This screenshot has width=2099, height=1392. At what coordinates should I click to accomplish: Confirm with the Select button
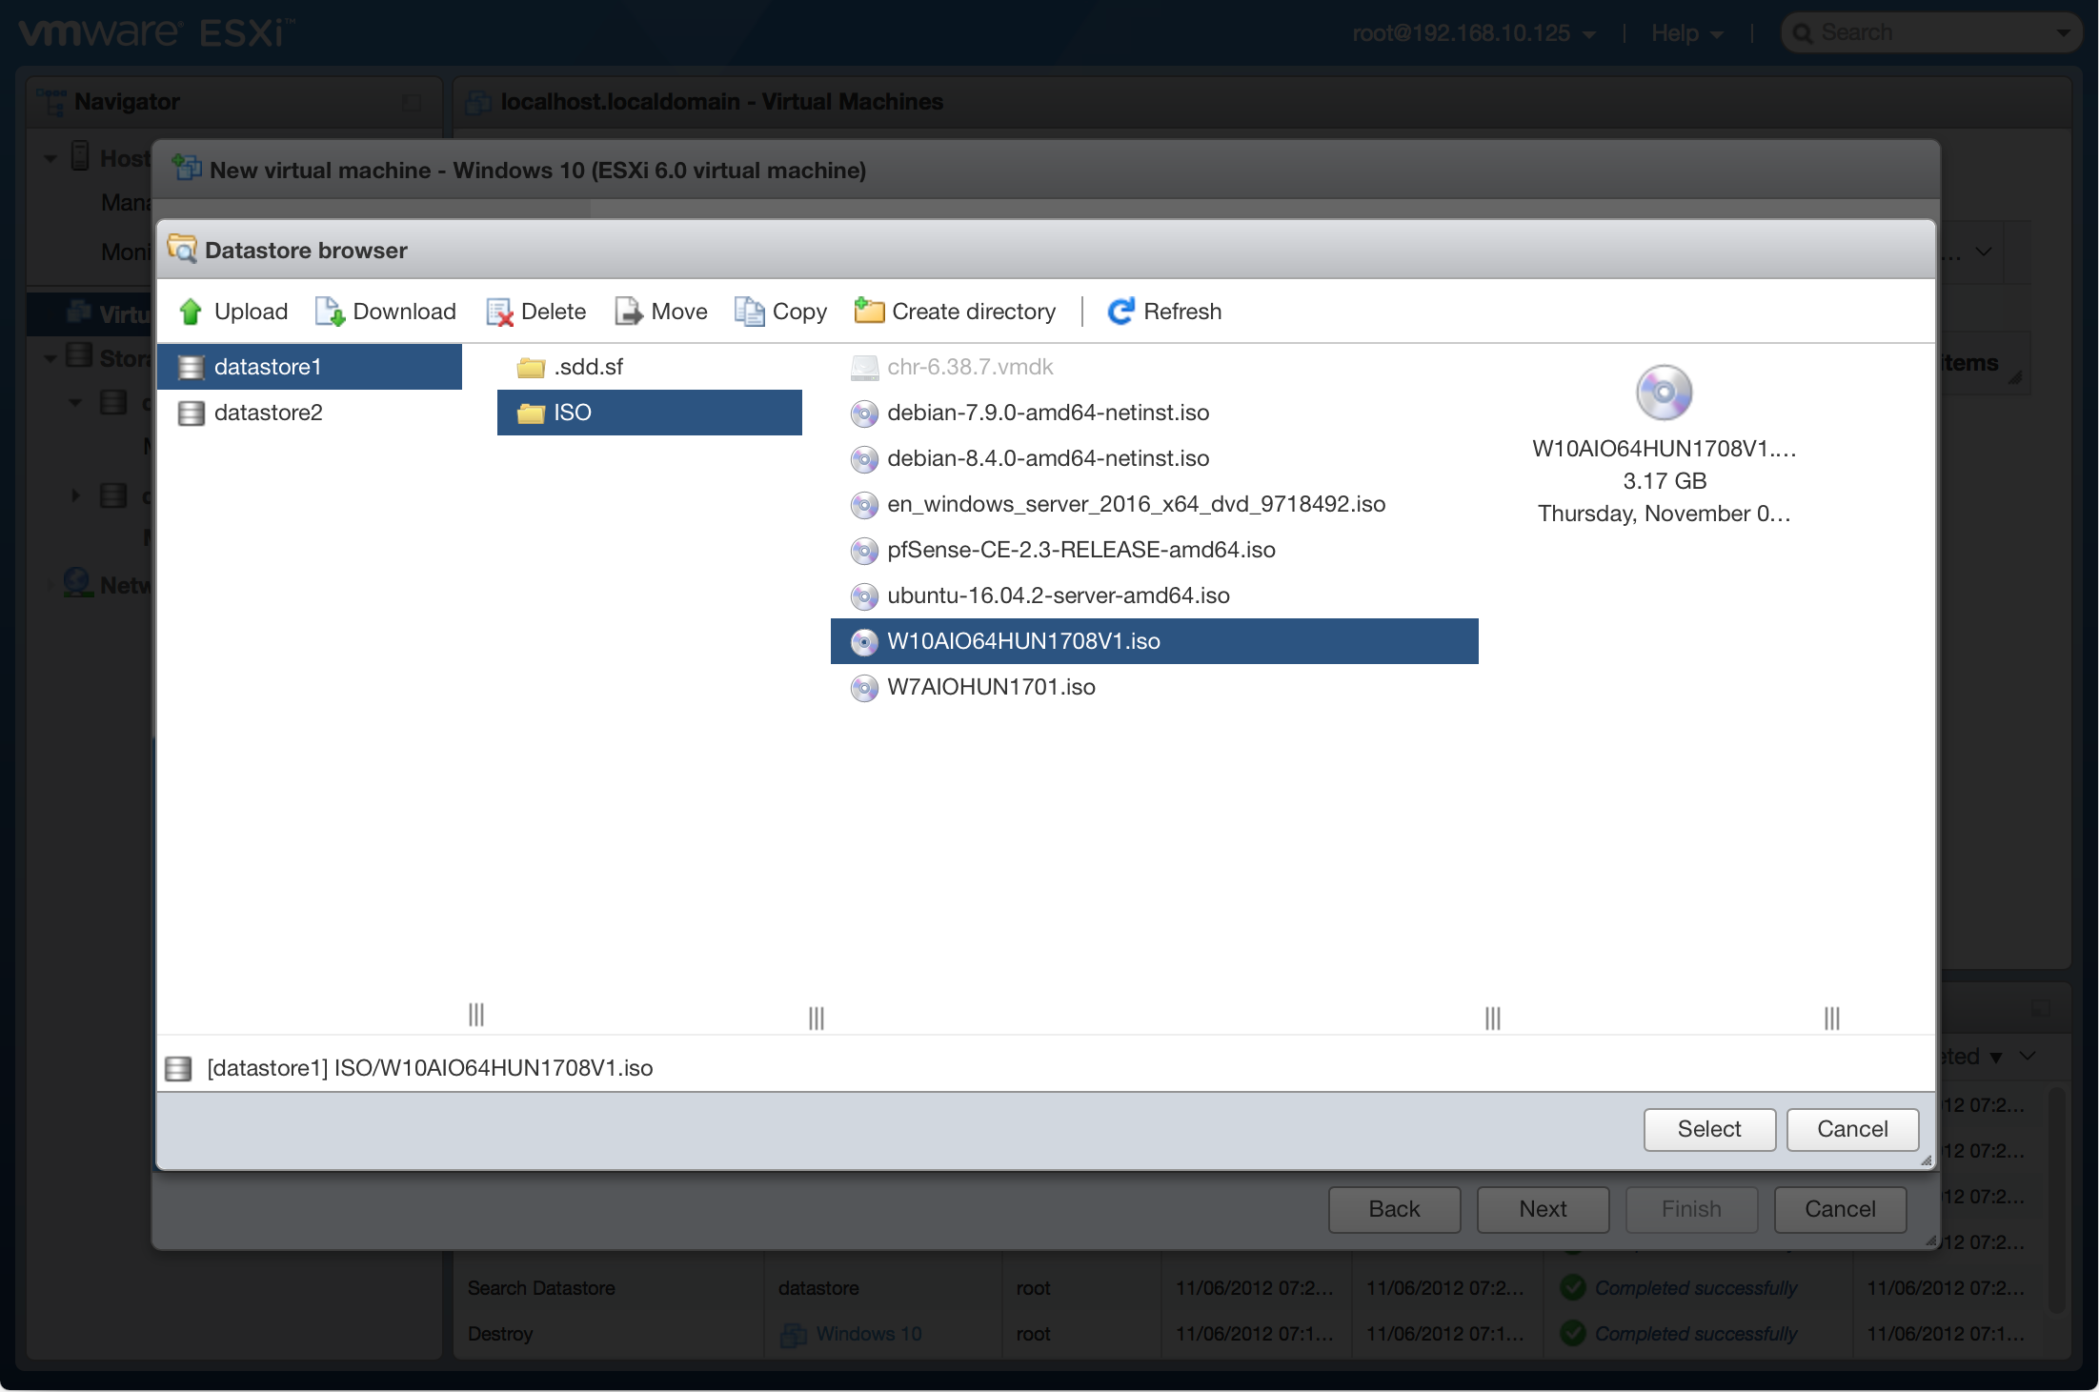click(x=1709, y=1129)
